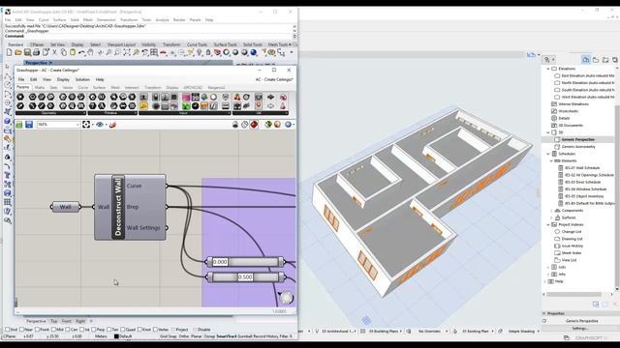Click black Default layer swatch in status bar

[116, 336]
